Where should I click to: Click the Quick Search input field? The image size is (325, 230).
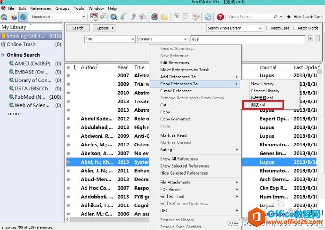point(251,17)
